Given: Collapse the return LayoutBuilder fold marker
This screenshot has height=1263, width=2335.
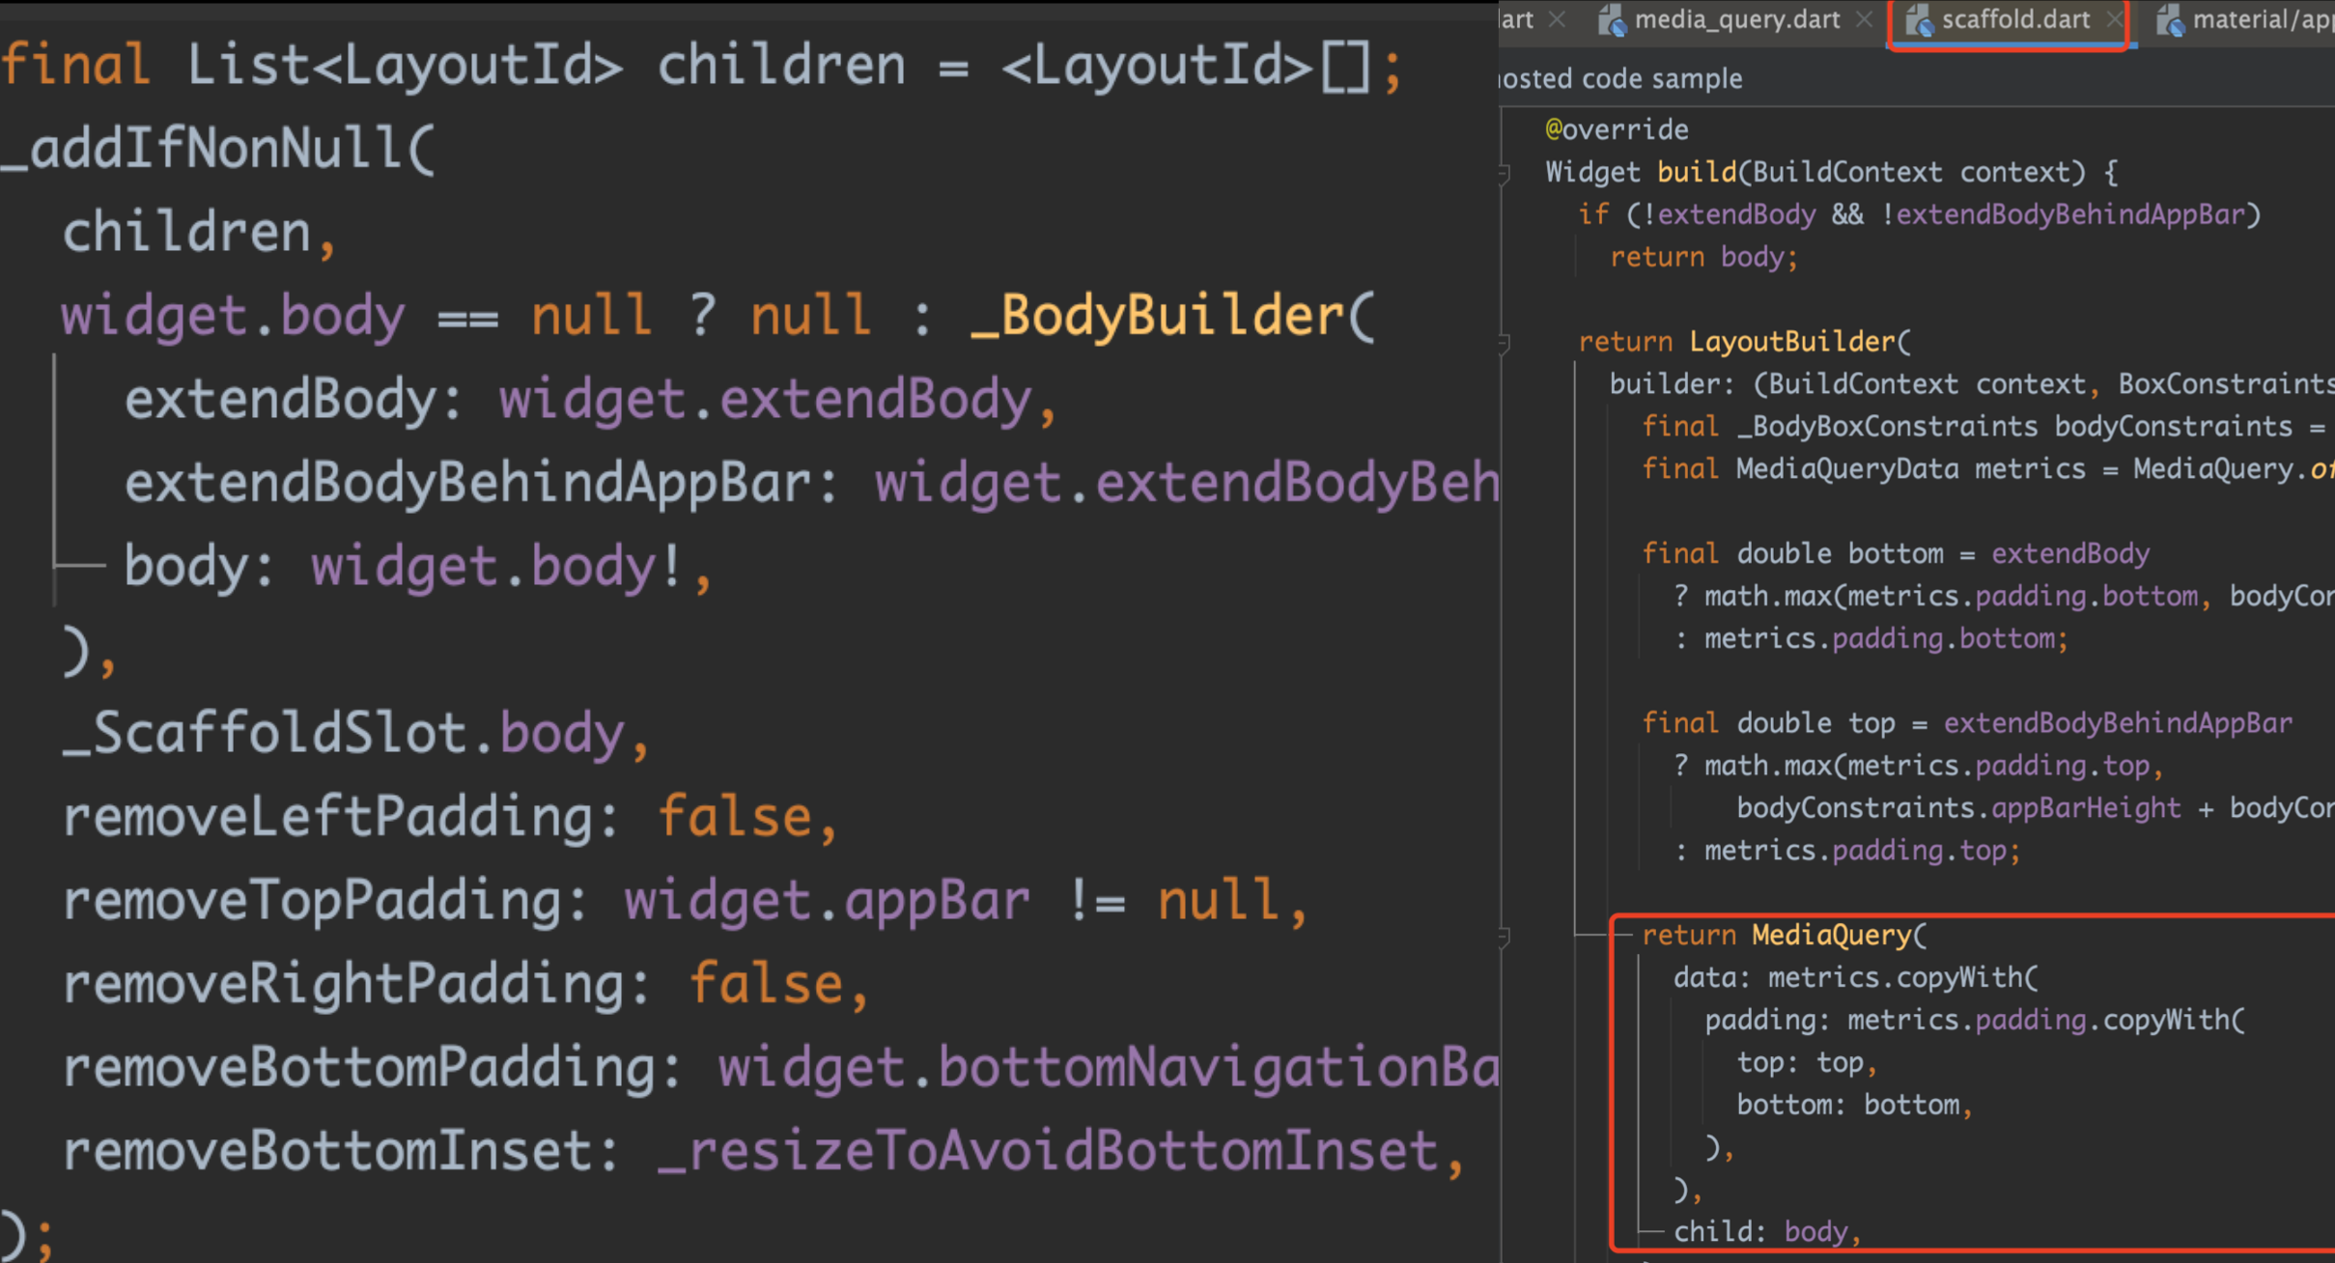Looking at the screenshot, I should 1504,343.
